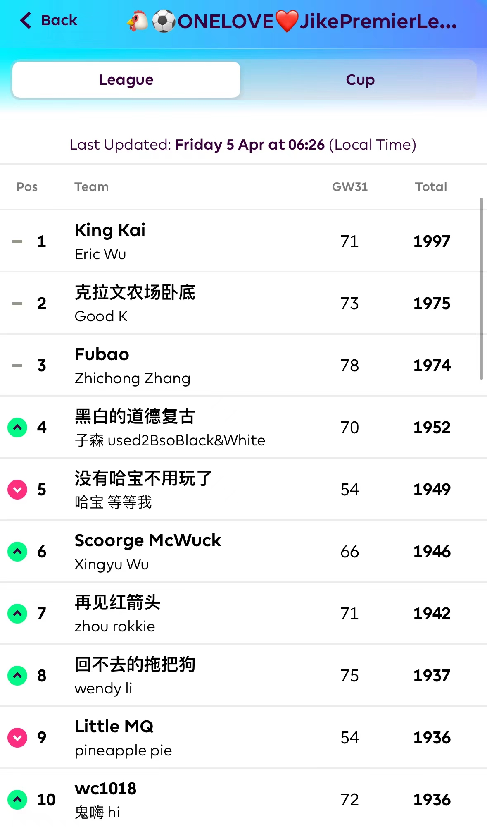Click the green up arrow next to wendy li's team
This screenshot has height=827, width=487.
(x=17, y=676)
